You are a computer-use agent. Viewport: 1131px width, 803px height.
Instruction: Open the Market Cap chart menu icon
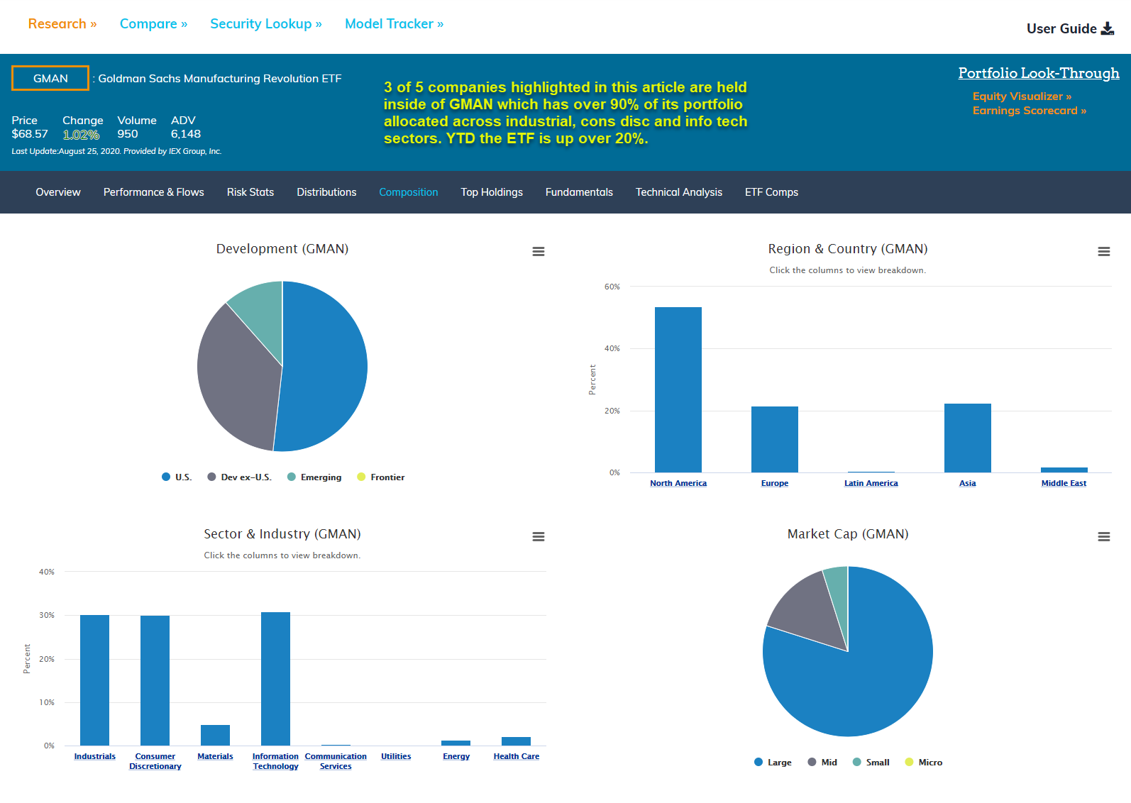1104,537
